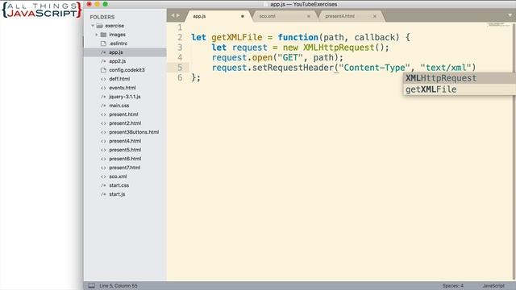Click the file icon beside jquery-3.1.1.js
The height and width of the screenshot is (290, 516).
[x=103, y=97]
